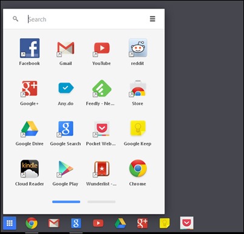
Task: Open the Any.do app
Action: click(66, 88)
